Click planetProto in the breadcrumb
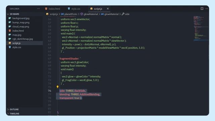The image size is (215, 121). click(x=71, y=14)
